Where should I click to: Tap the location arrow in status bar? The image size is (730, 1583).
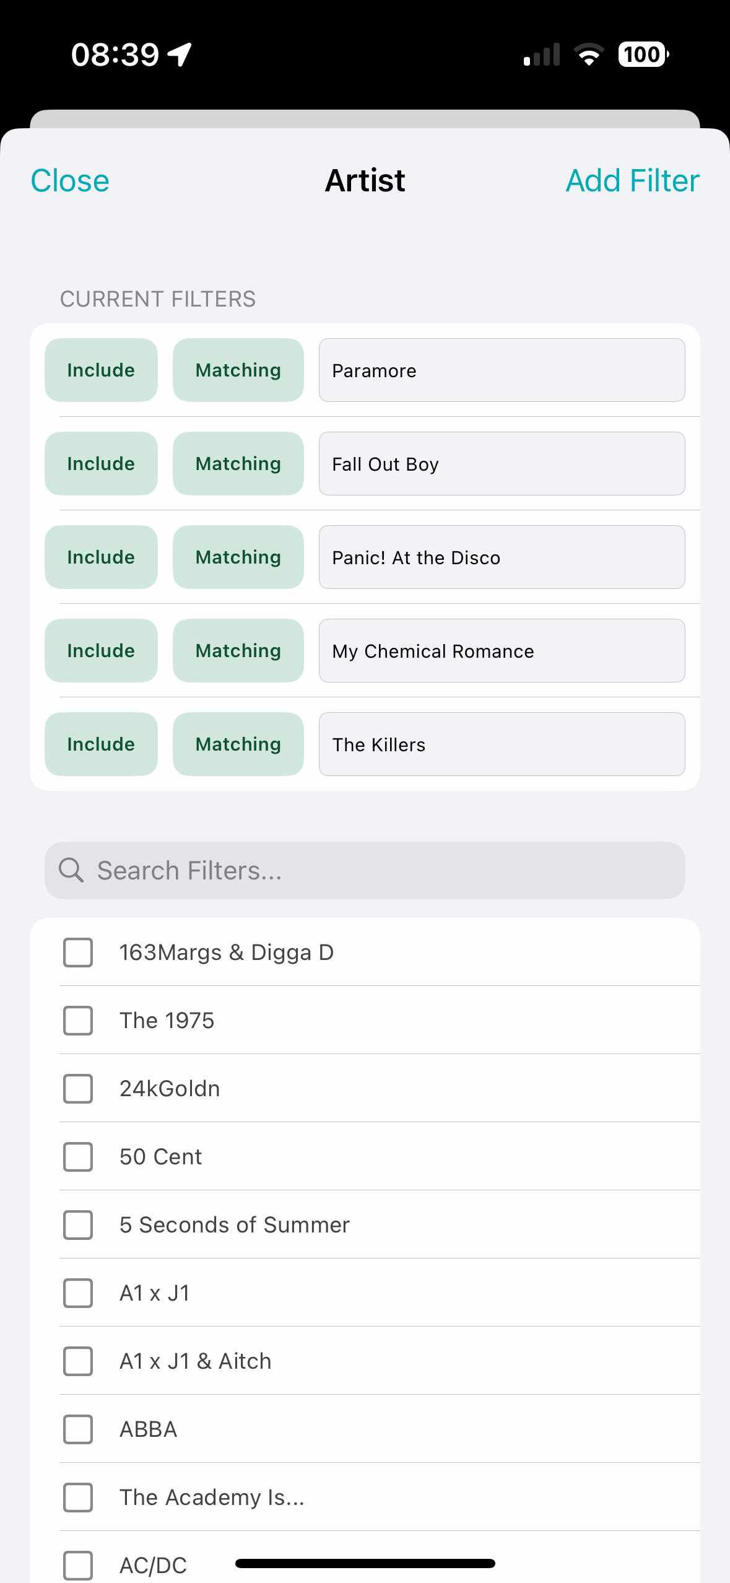(180, 55)
